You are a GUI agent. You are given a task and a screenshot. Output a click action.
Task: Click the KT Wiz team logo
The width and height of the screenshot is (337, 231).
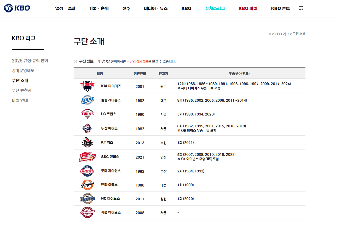(87, 142)
